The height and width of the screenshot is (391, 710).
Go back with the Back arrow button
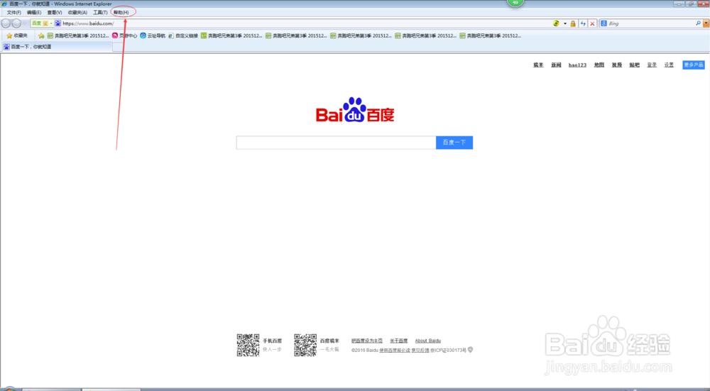coord(6,23)
